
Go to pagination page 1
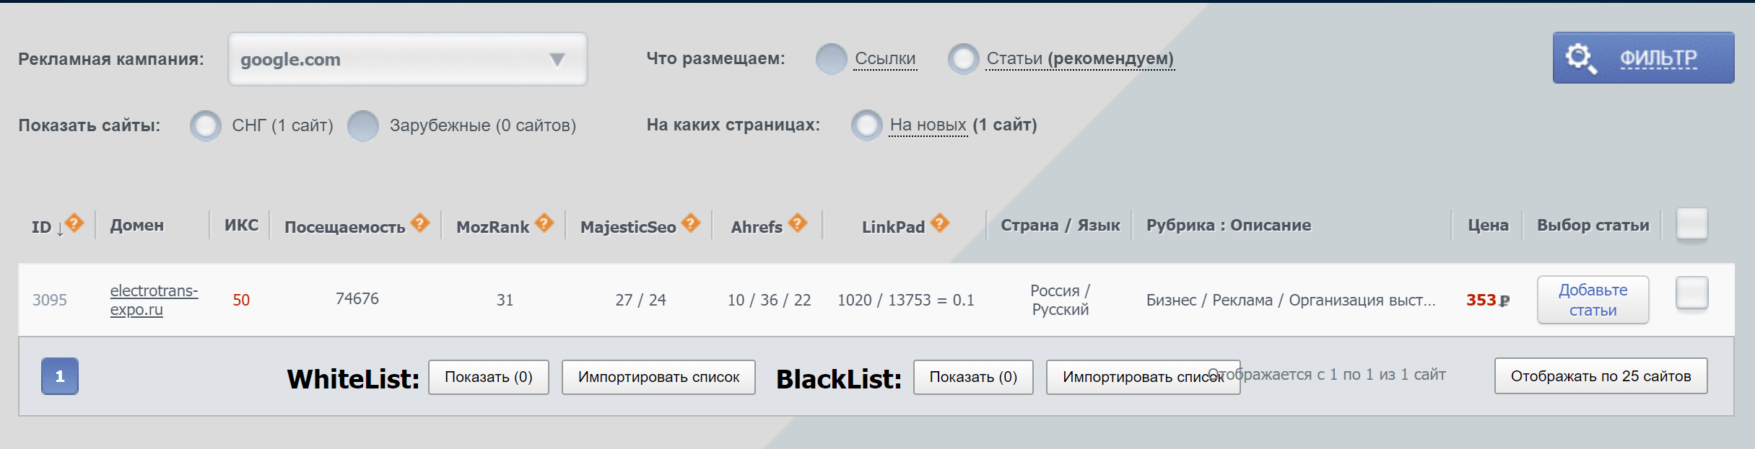[x=60, y=376]
